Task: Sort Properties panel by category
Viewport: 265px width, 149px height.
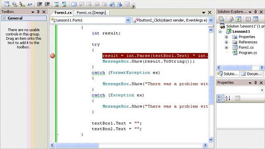Action: point(220,98)
